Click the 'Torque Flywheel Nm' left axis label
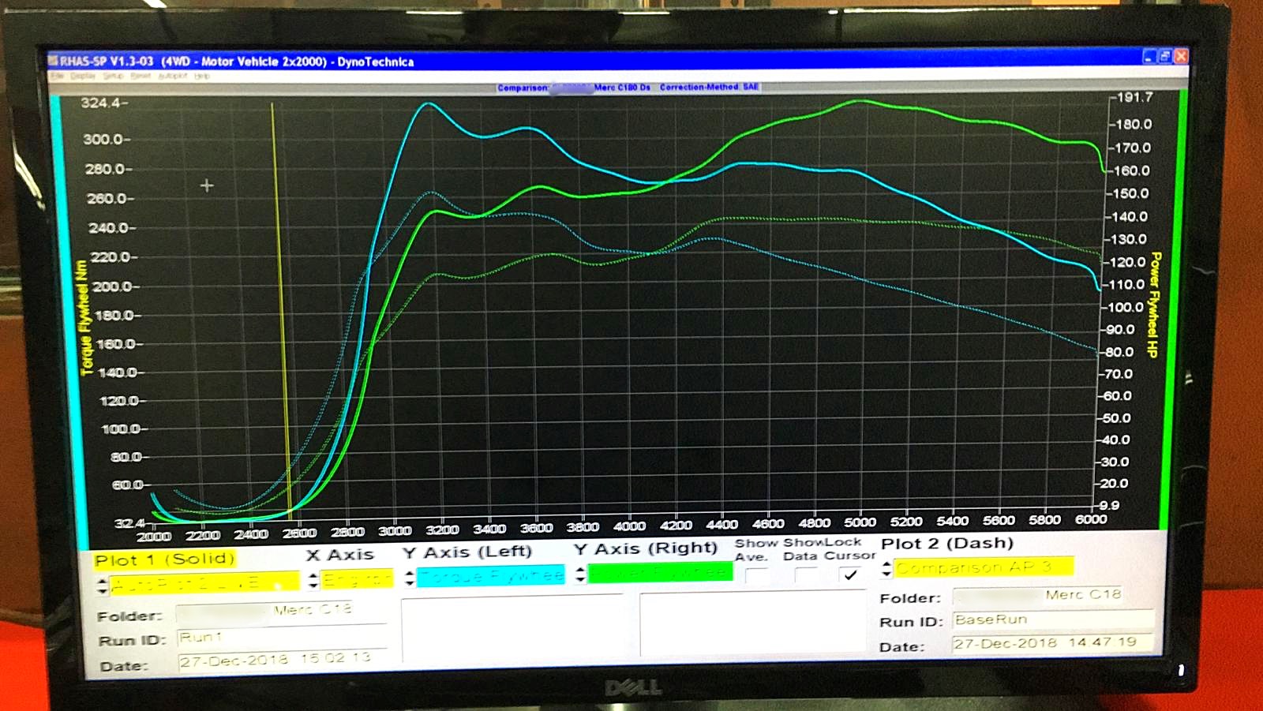This screenshot has width=1263, height=711. [x=84, y=317]
